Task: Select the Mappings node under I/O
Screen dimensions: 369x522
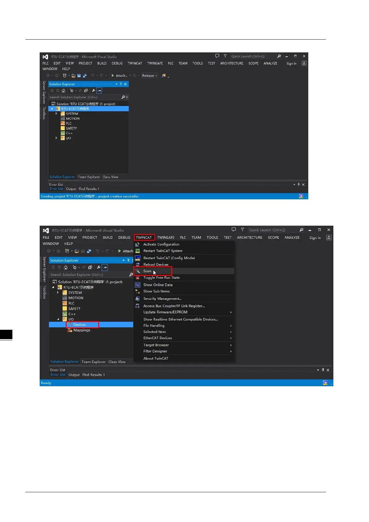Action: tap(81, 330)
